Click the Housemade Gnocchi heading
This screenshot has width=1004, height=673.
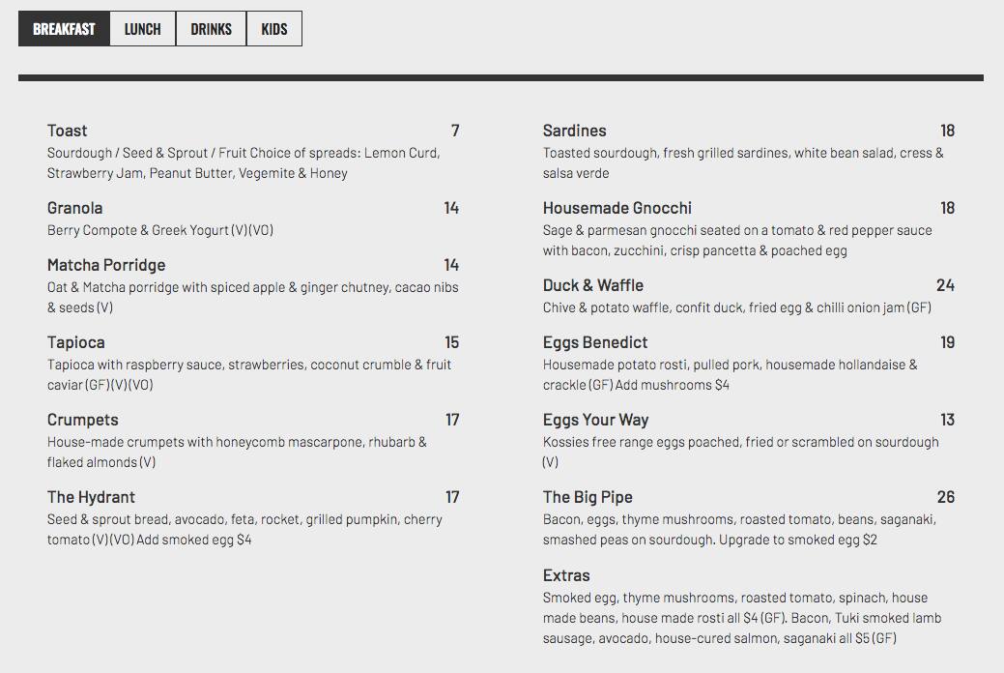(x=618, y=208)
